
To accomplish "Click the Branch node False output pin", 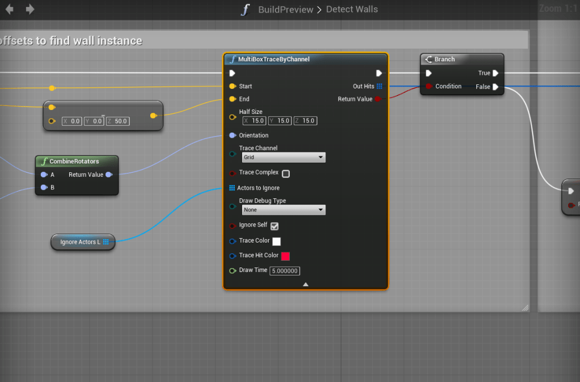I will (x=496, y=87).
